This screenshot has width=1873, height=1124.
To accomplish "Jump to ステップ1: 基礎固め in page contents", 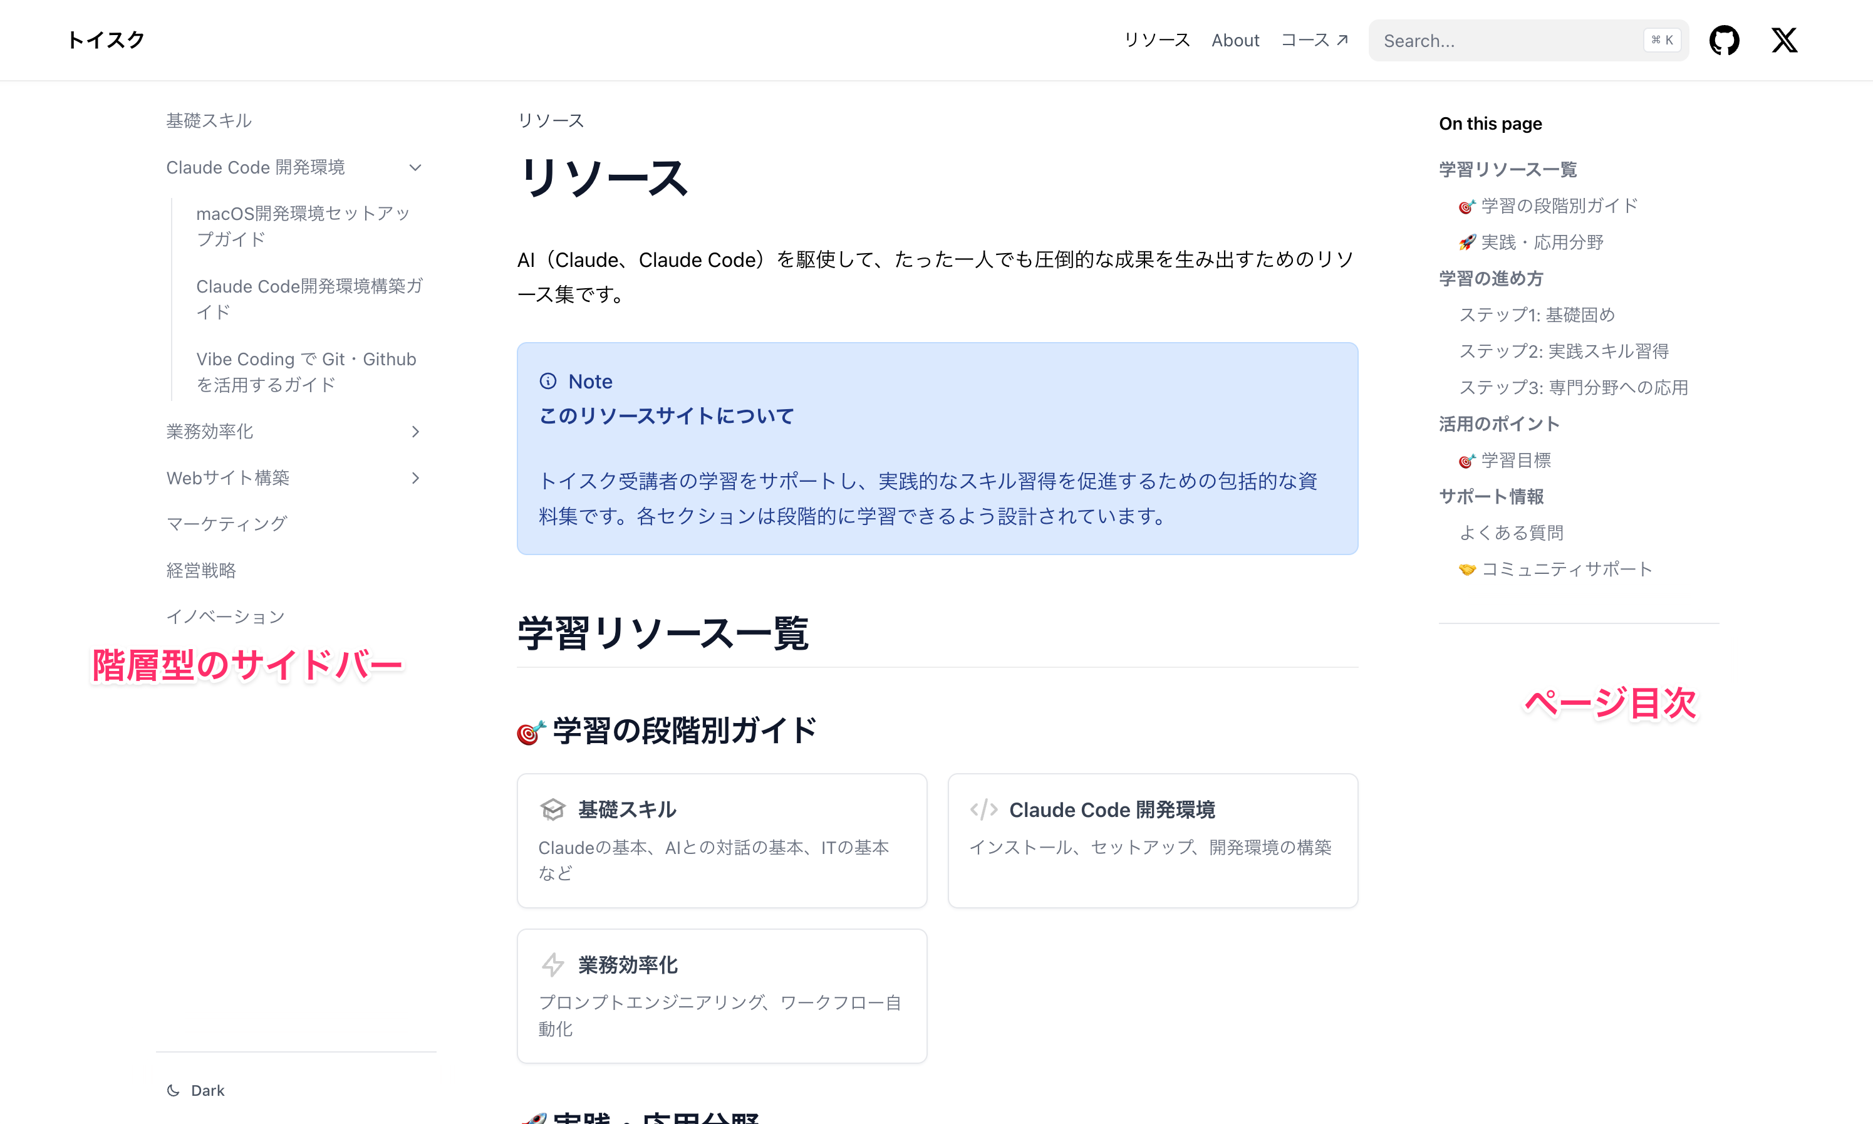I will 1537,315.
